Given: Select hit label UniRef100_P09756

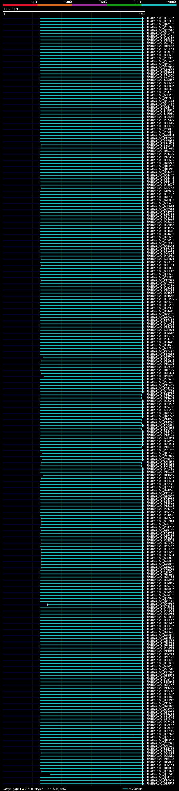Looking at the screenshot, I should (161, 253).
